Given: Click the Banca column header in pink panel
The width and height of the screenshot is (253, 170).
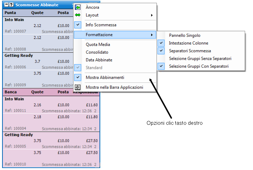Looking at the screenshot, I should click(11, 92).
